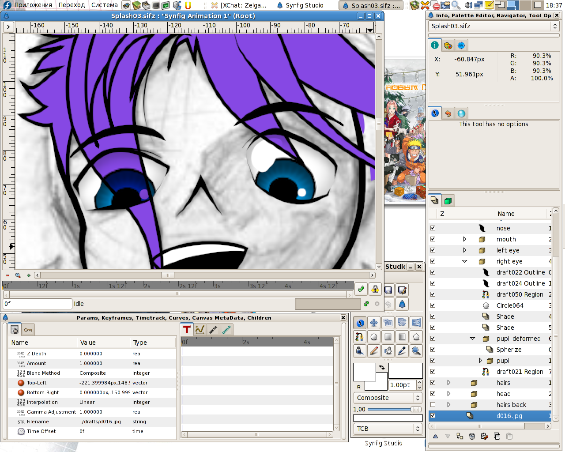Select the Normal (arrow) tool in toolbox
Screen dimensions: 565x452
[360, 323]
